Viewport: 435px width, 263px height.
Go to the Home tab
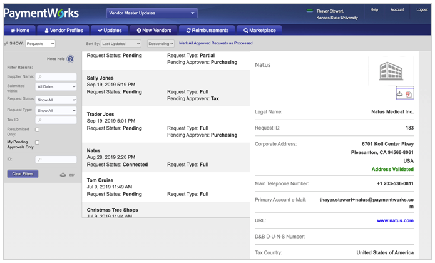(20, 30)
